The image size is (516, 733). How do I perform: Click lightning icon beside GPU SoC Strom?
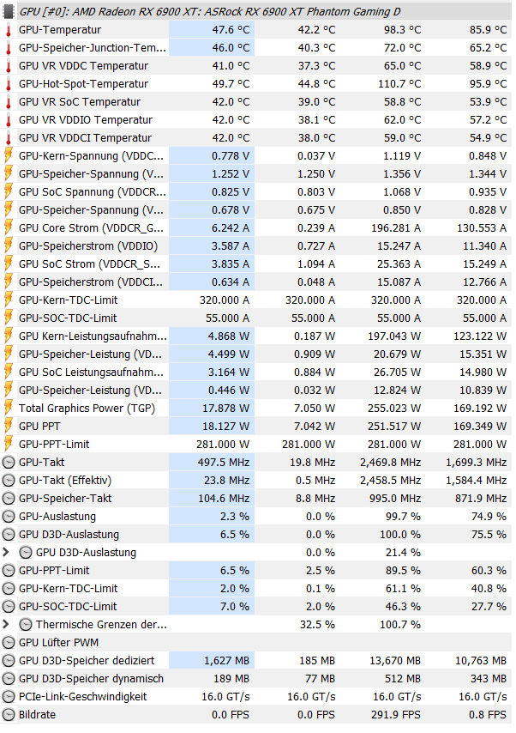pos(9,264)
